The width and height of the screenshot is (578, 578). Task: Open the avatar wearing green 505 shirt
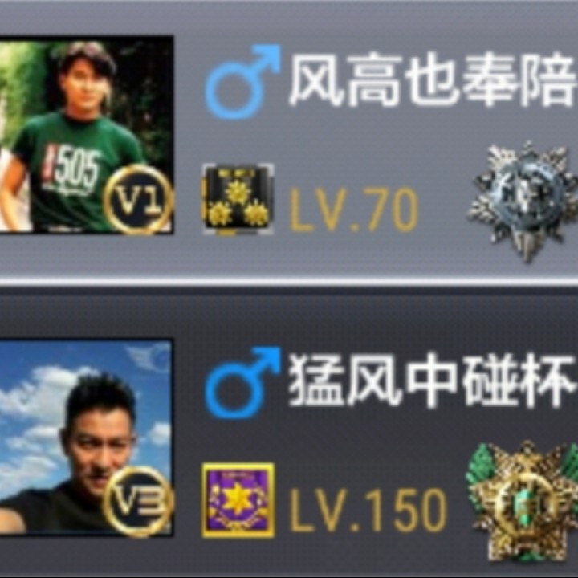86,134
